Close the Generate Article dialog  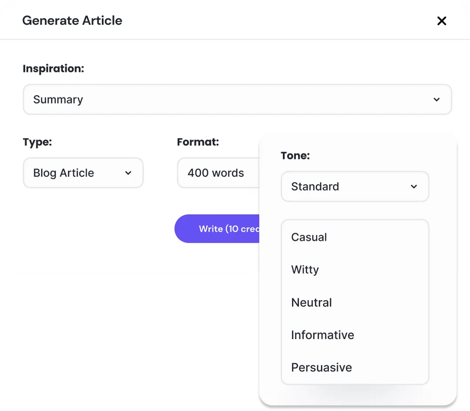pos(442,20)
